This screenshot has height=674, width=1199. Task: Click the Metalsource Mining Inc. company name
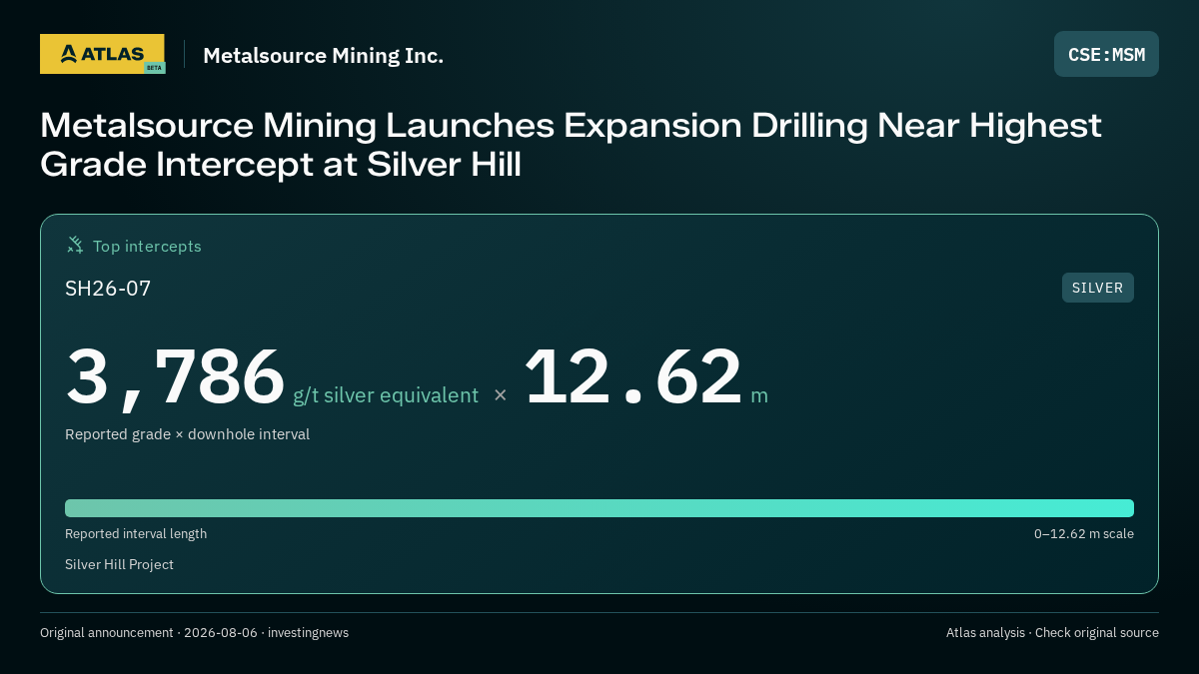[323, 55]
